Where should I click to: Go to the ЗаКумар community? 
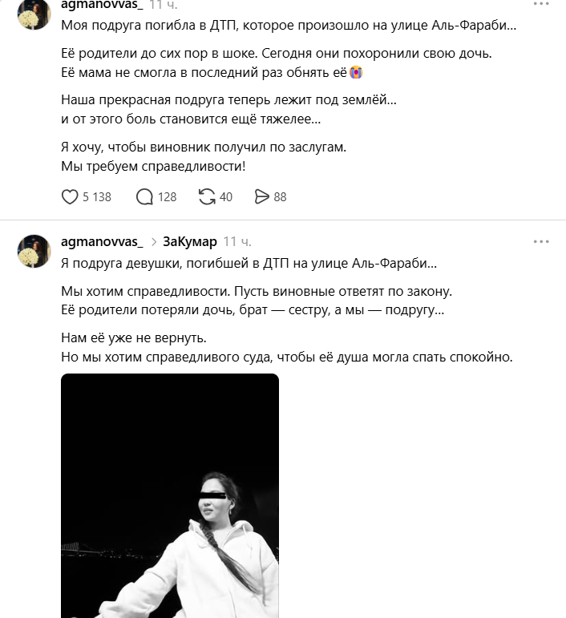coord(189,241)
